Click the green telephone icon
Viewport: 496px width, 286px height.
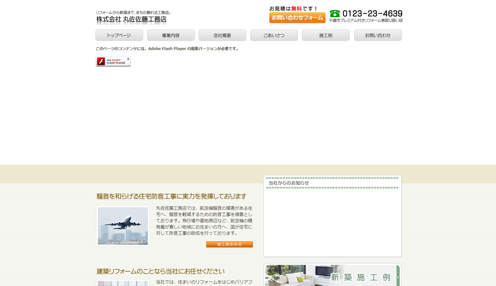[335, 13]
